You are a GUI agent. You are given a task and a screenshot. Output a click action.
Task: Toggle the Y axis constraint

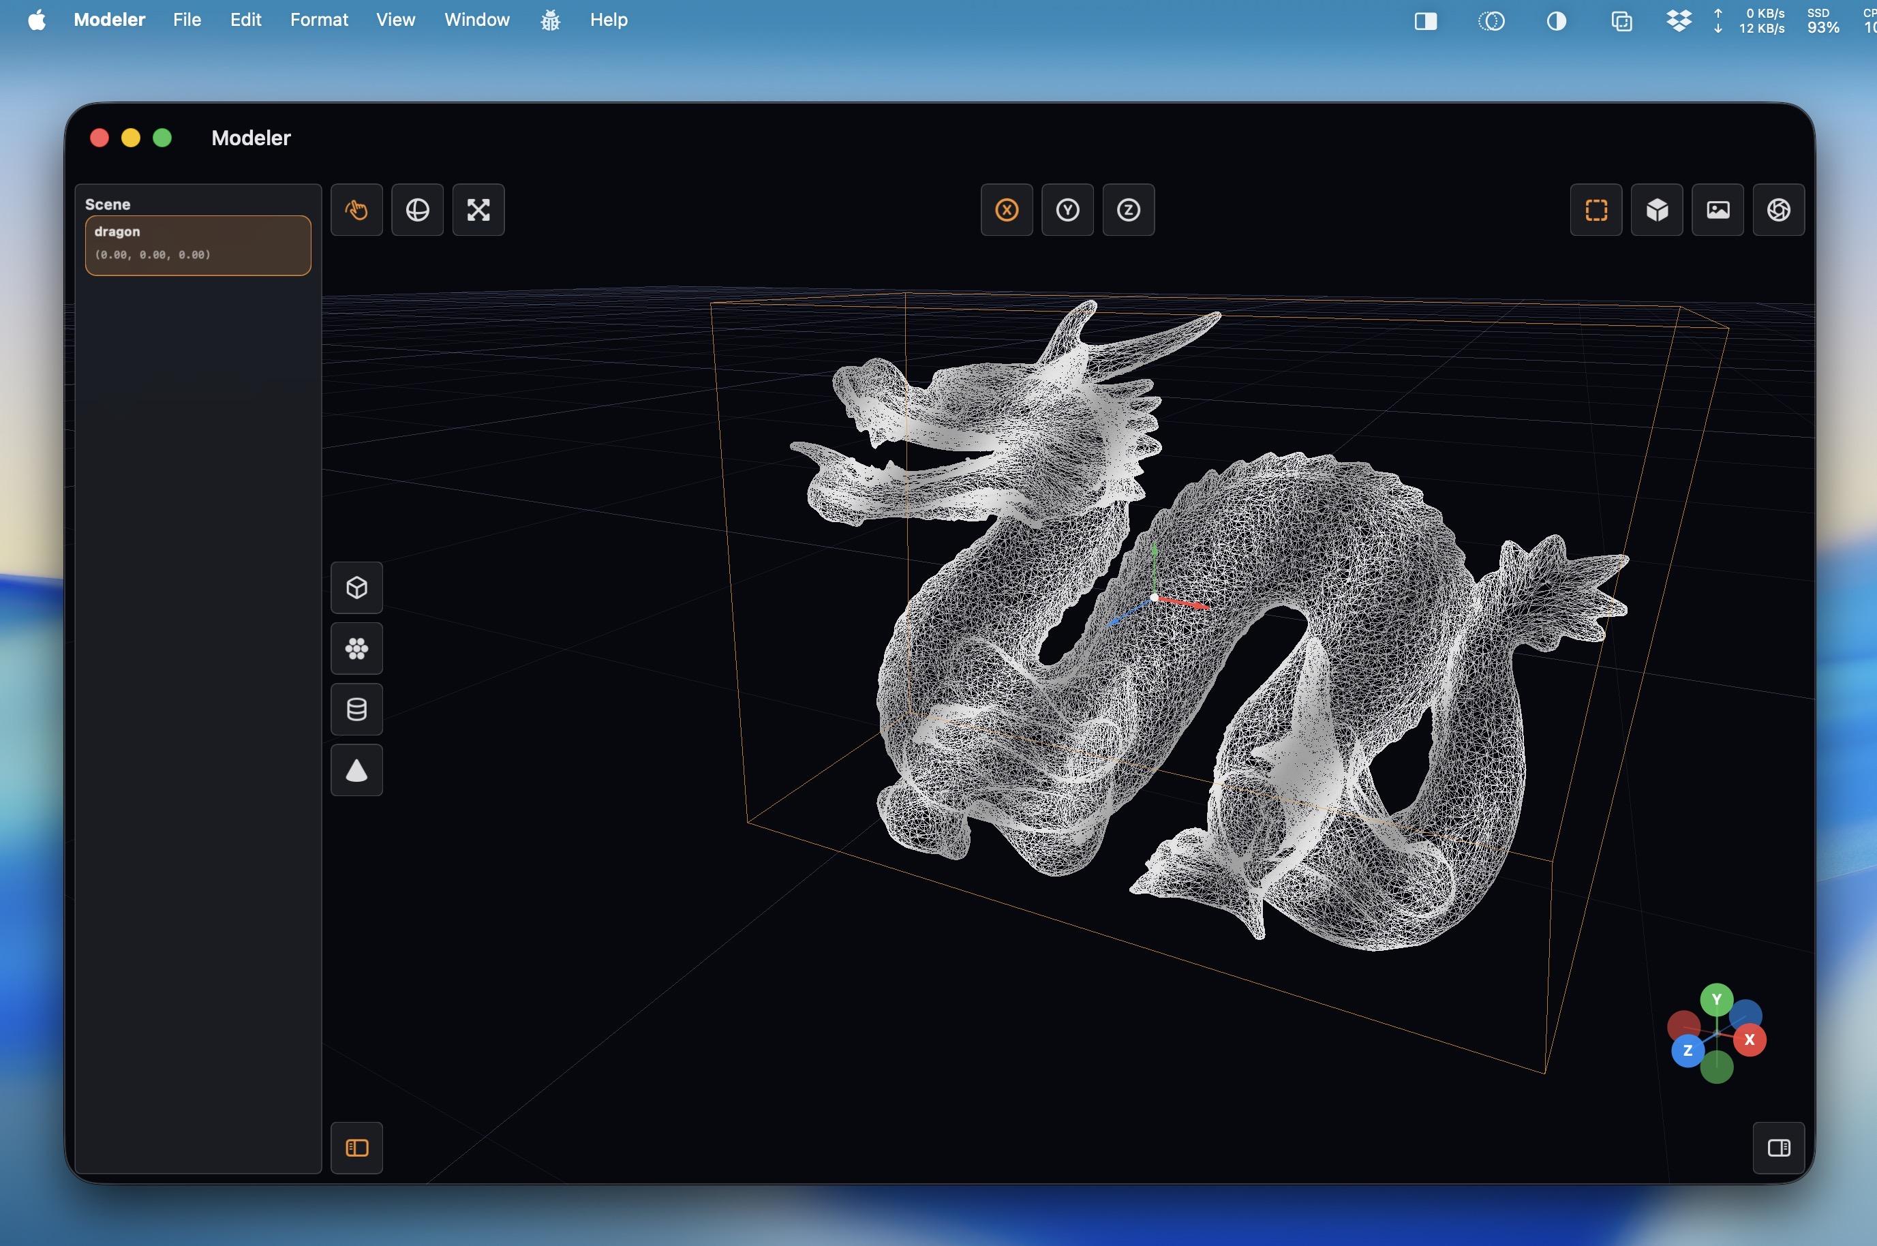point(1067,210)
